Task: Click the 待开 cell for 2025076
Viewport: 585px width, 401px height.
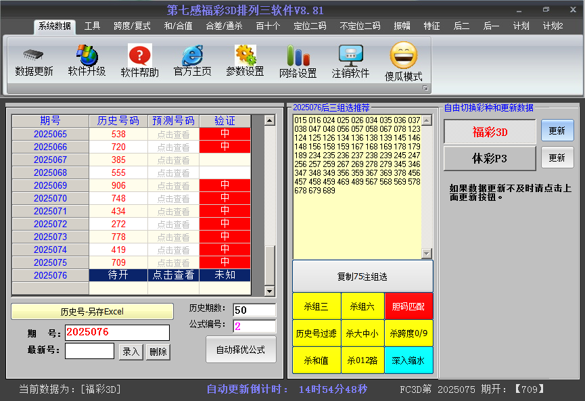Action: 118,275
